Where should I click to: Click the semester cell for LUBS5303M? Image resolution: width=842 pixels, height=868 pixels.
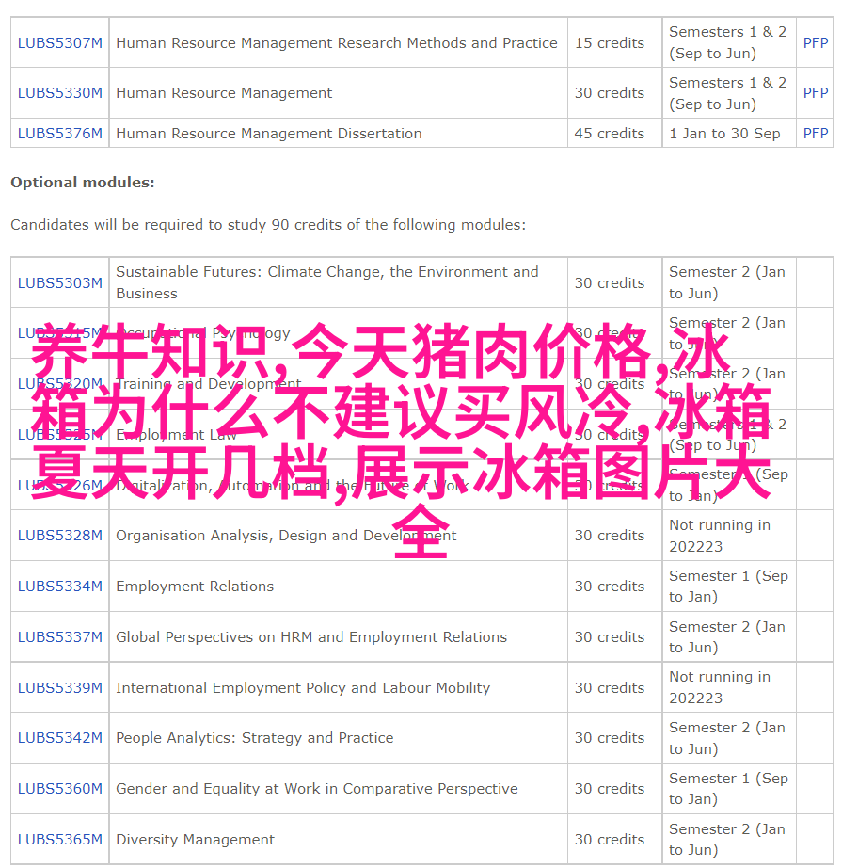[x=727, y=282]
